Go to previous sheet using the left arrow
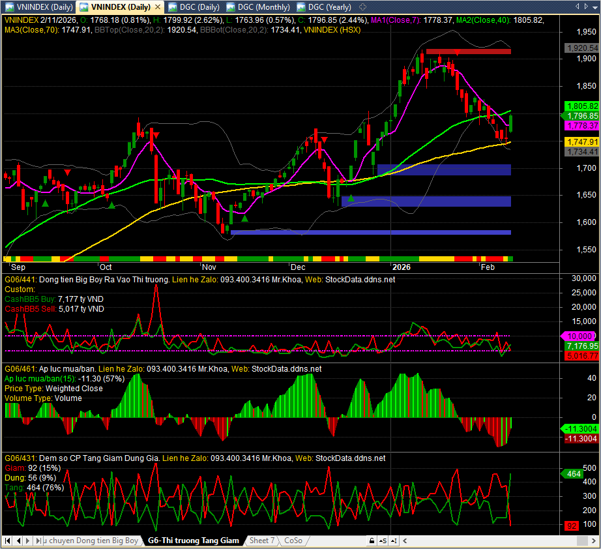The width and height of the screenshot is (601, 549). [18, 541]
